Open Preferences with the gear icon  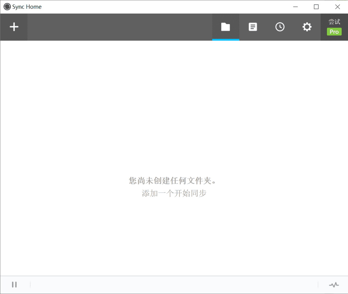coord(307,27)
